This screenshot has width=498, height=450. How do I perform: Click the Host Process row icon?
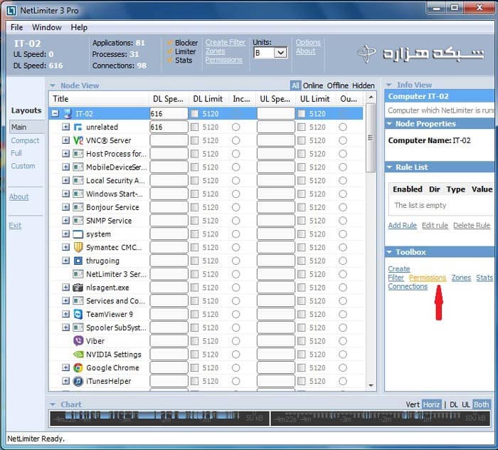point(78,154)
